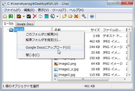Choose このフォルダに解凍(H) from context menu
This screenshot has width=135, height=91.
coord(50,34)
